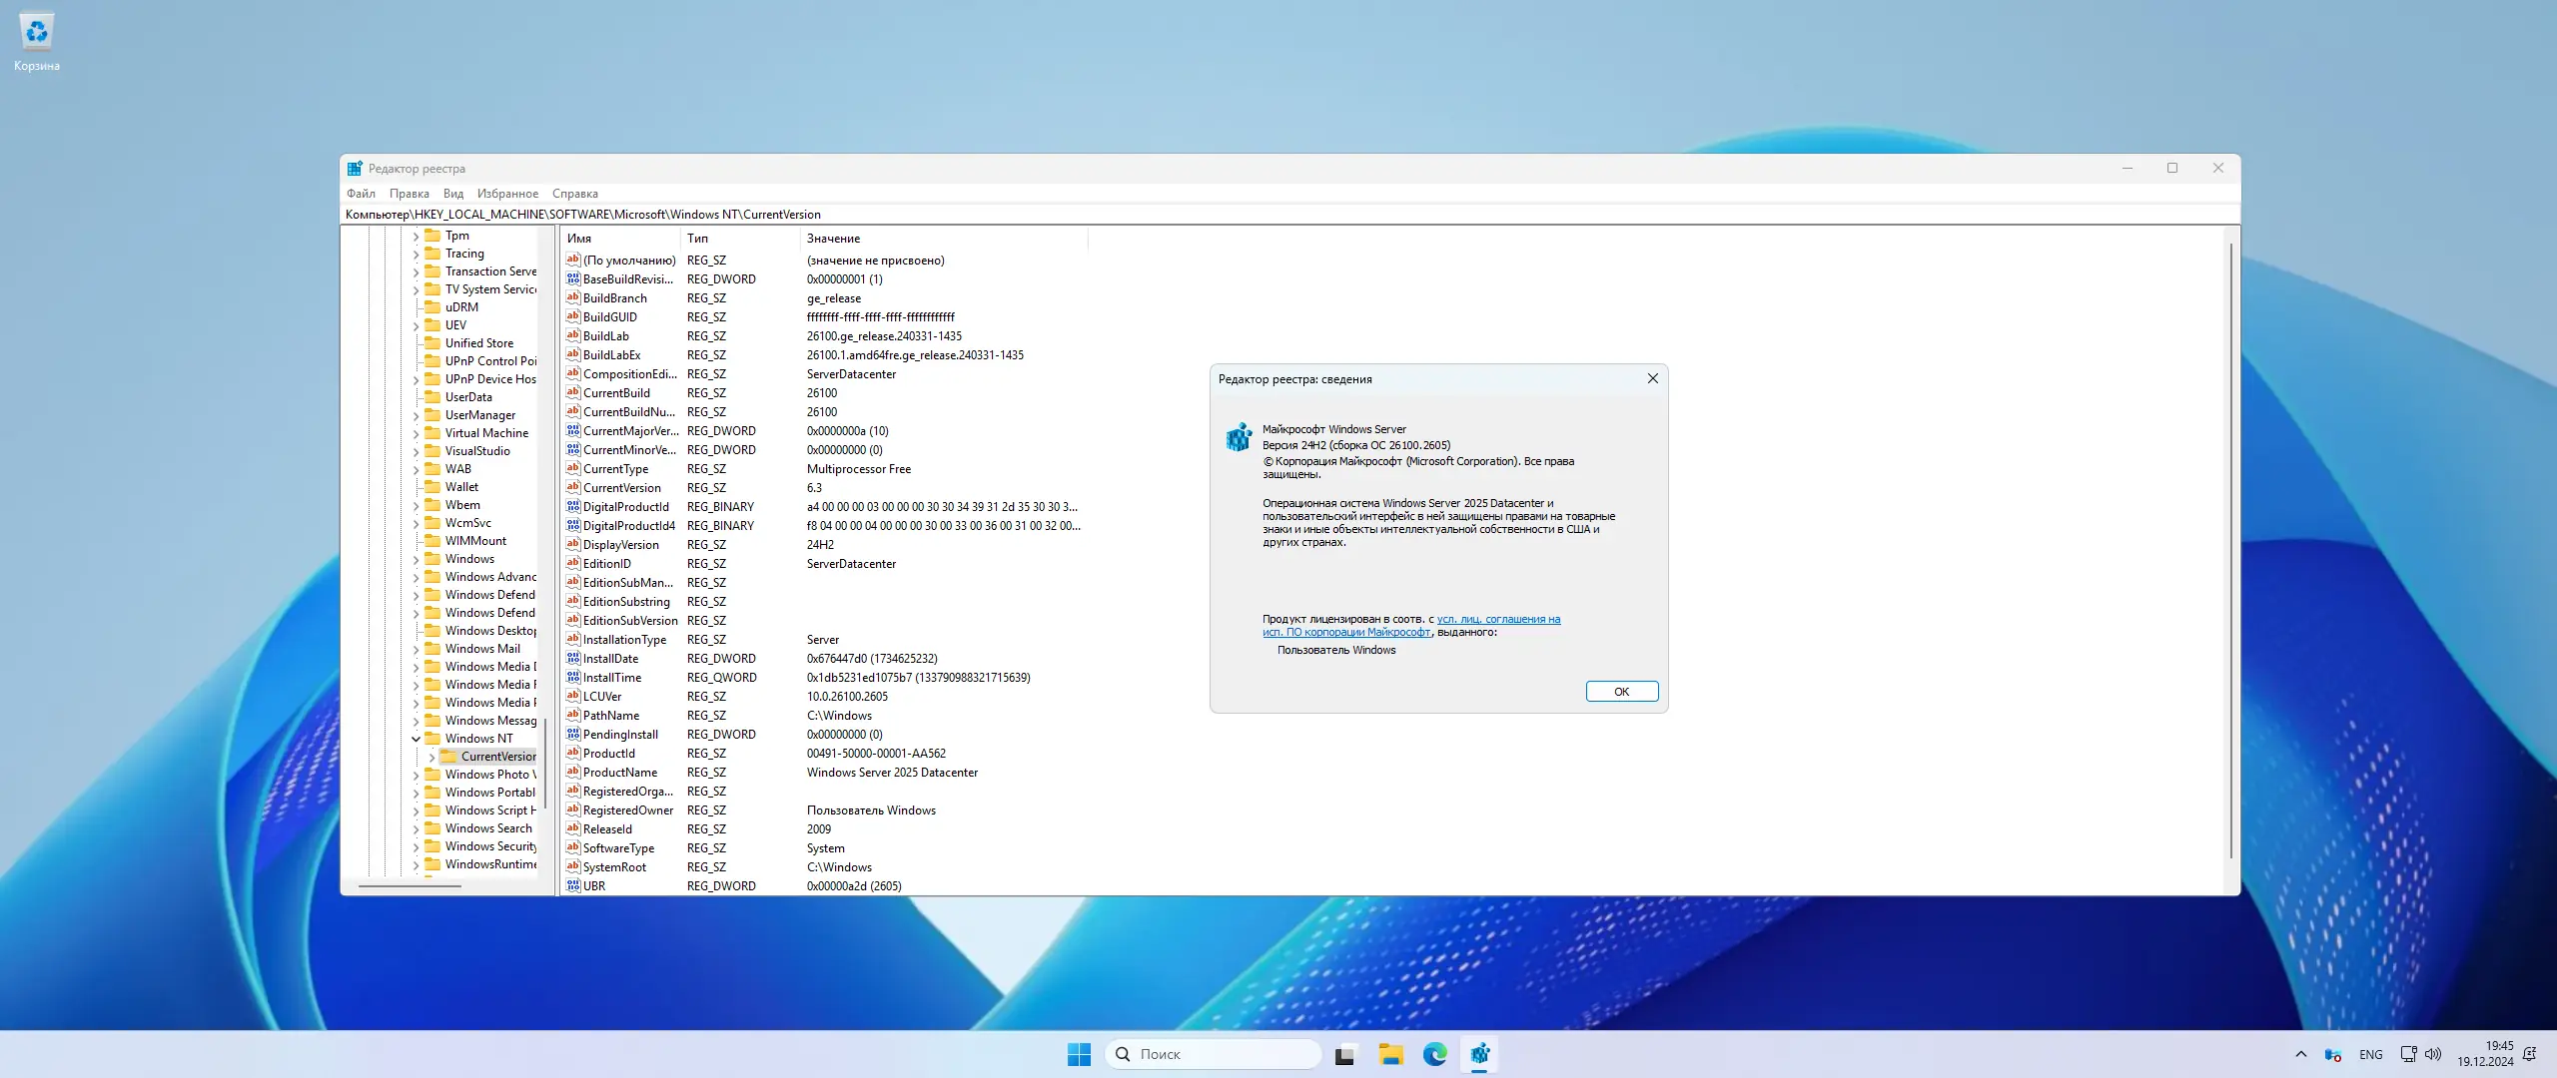Show hidden system tray icons

click(x=2301, y=1054)
